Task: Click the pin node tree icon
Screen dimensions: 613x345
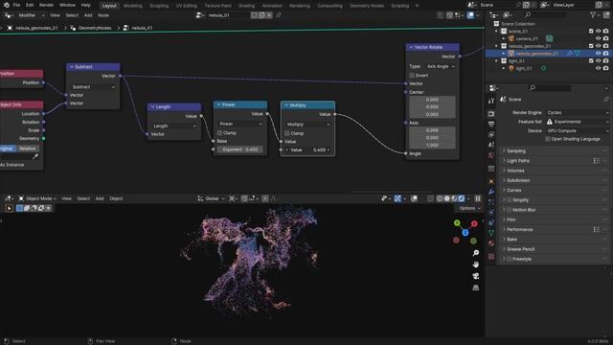Action: (x=279, y=15)
